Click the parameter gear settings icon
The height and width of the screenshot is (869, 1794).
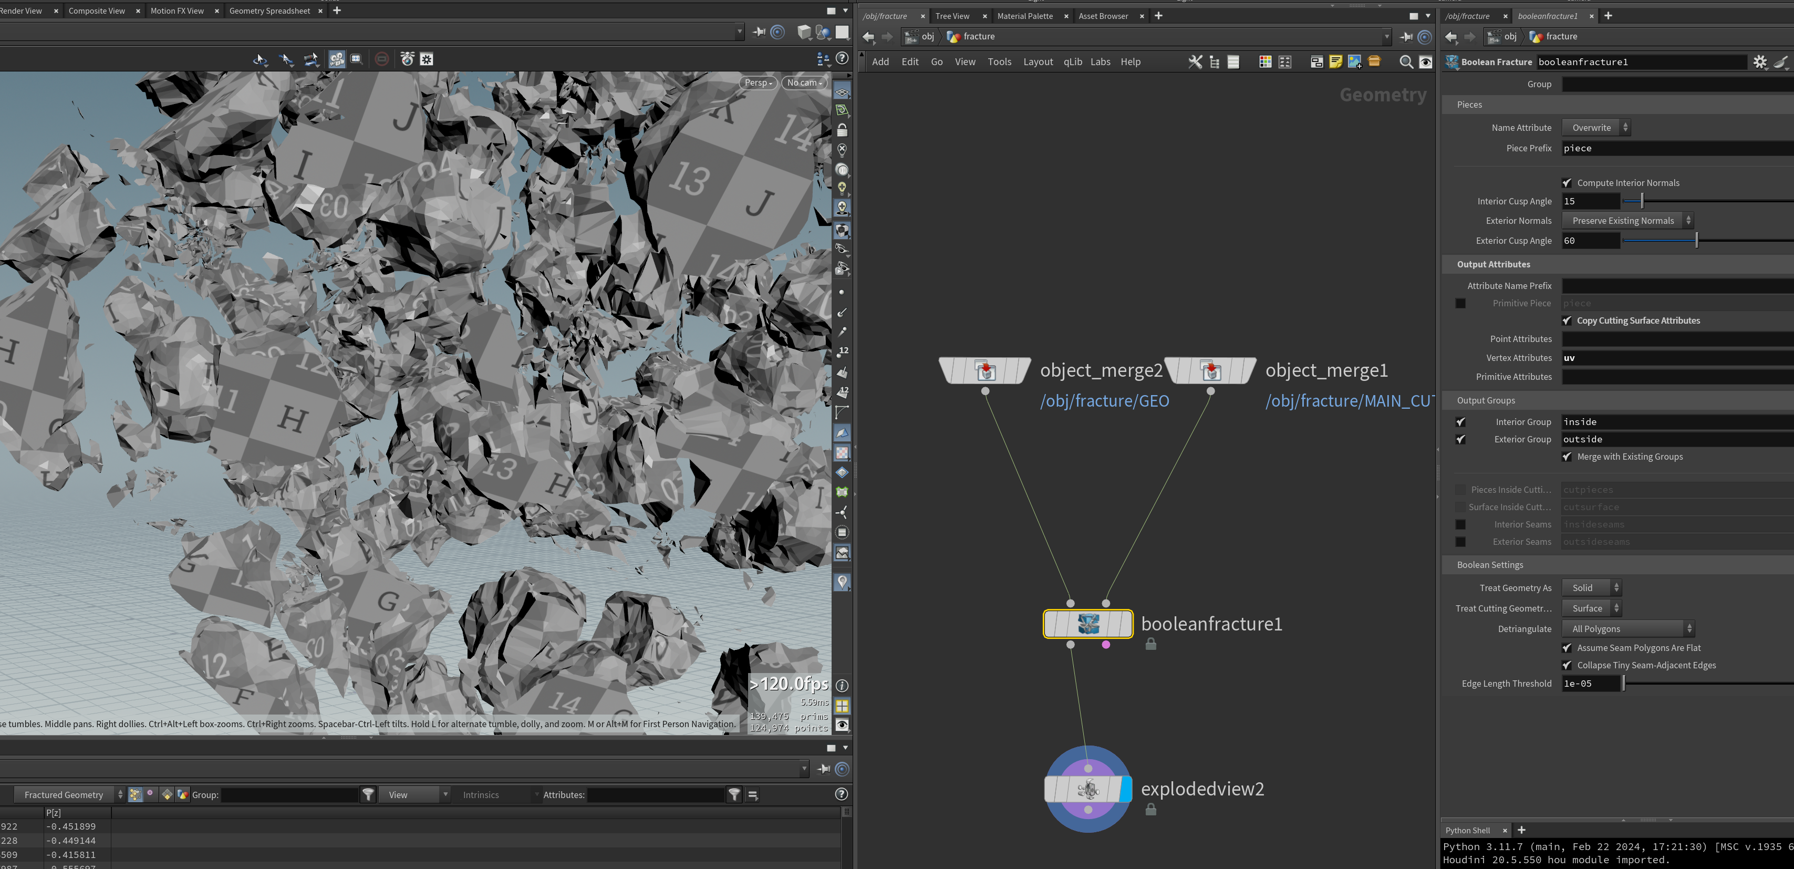1760,62
